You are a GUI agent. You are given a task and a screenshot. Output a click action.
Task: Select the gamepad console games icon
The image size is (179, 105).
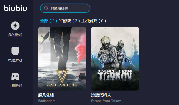15,77
